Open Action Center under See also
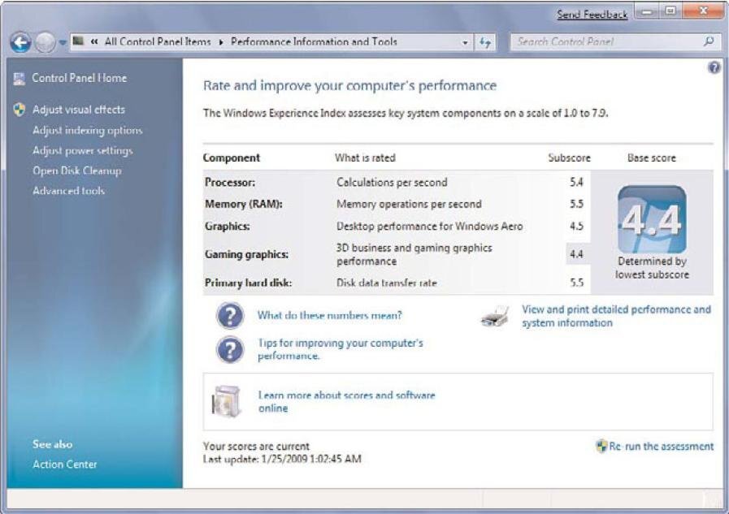Image resolution: width=729 pixels, height=514 pixels. [65, 464]
